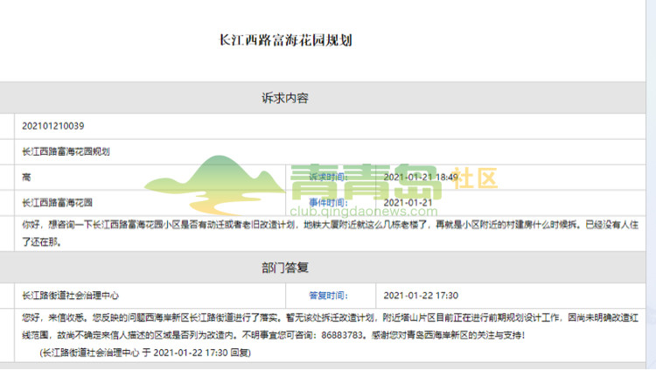Select the event date 2021-01-21

pos(408,203)
